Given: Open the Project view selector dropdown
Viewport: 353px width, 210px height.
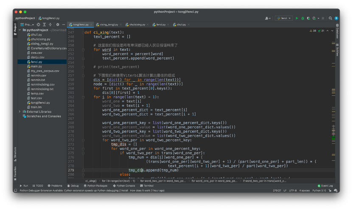Looking at the screenshot, I should (x=27, y=25).
